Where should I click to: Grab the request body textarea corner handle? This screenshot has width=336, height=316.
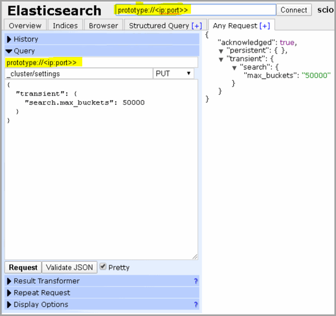pyautogui.click(x=195, y=257)
